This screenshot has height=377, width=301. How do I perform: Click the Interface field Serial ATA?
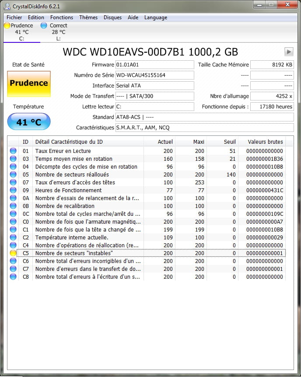coord(154,86)
